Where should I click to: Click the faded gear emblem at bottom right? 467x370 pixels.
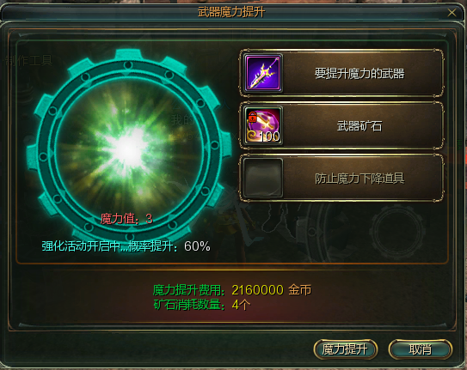click(397, 231)
